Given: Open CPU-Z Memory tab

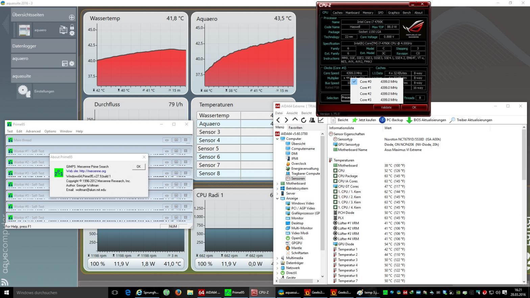Looking at the screenshot, I should 368,13.
